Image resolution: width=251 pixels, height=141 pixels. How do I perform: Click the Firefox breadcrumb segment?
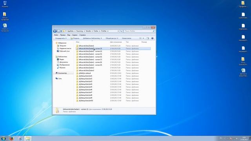[96, 31]
